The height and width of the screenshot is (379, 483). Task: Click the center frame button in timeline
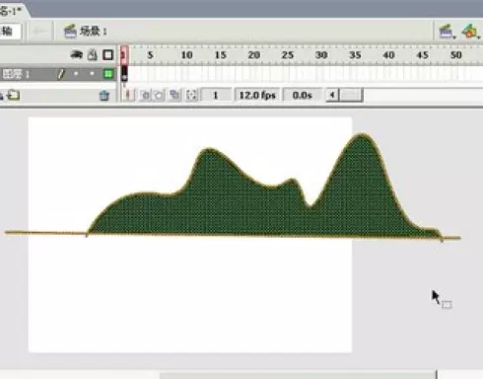tap(128, 96)
